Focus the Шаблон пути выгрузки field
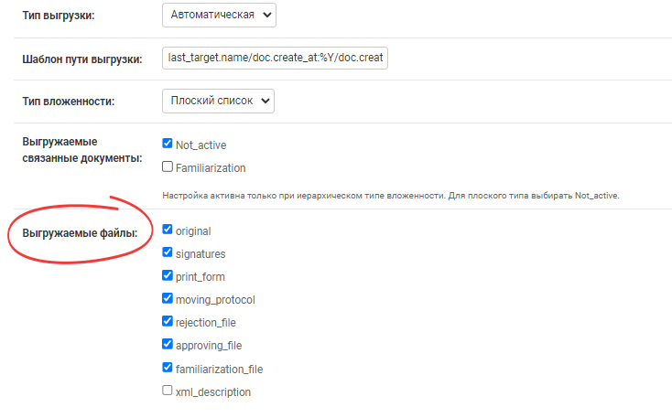Screen dimensions: 672x418 275,58
